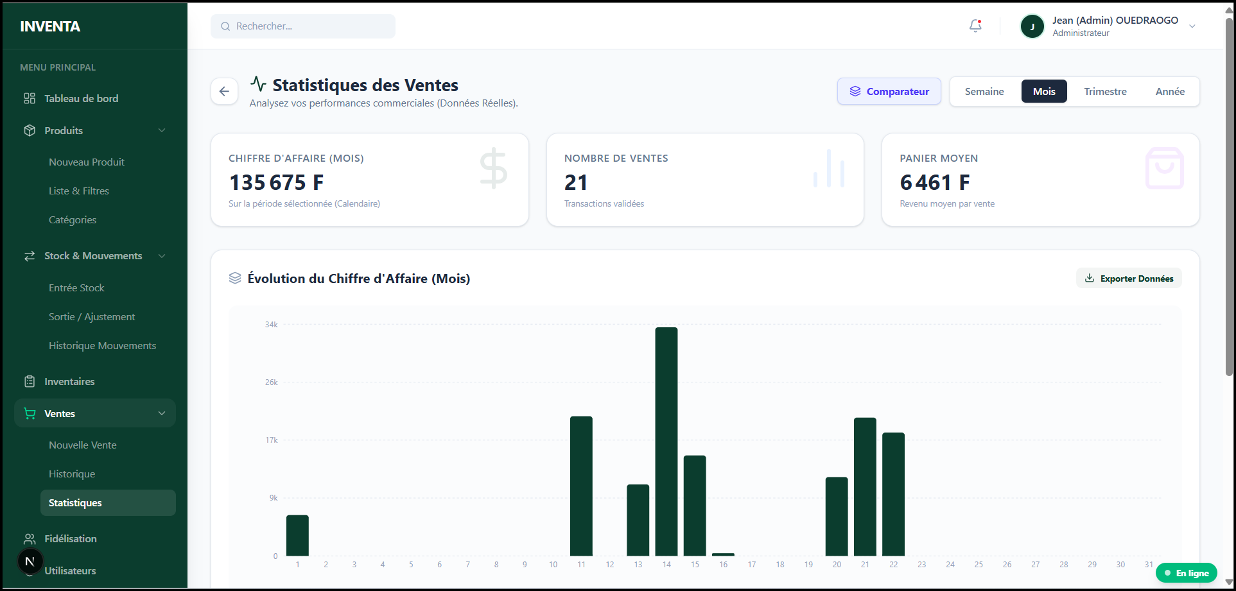Click the Fidélisation people icon

coord(30,539)
